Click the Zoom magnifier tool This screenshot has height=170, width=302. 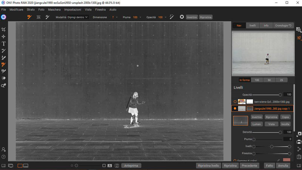click(x=4, y=86)
